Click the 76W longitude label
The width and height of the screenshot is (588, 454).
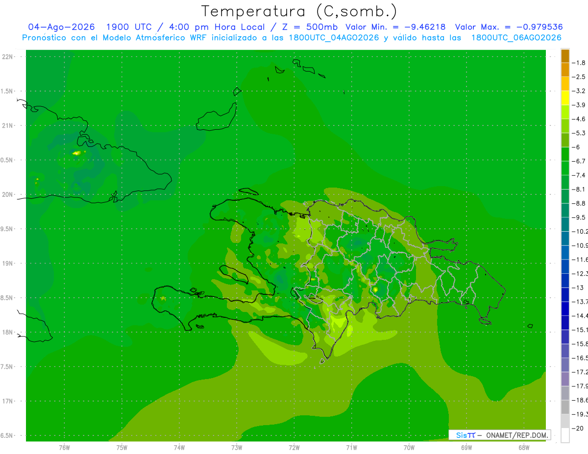point(65,448)
